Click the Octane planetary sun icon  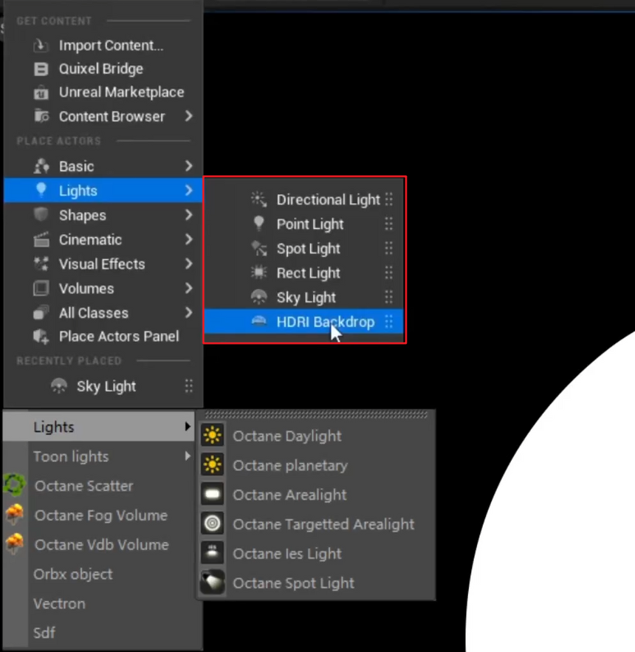213,464
